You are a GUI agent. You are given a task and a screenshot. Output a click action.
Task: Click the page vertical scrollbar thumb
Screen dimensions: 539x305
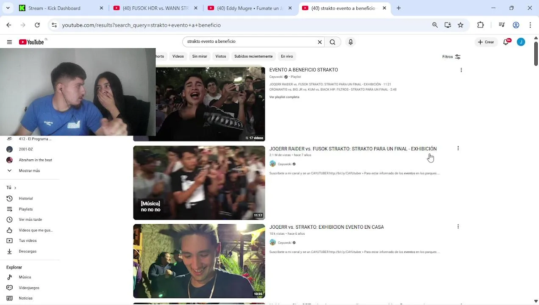tap(536, 53)
